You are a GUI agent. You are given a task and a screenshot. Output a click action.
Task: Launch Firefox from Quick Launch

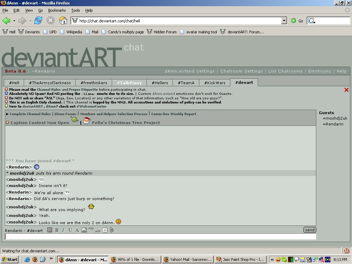click(x=35, y=260)
